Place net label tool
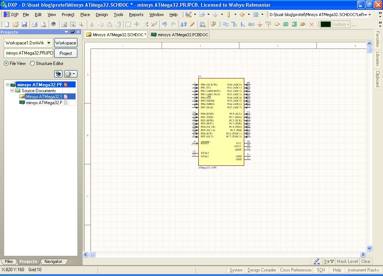This screenshot has width=383, height=276. 251,24
